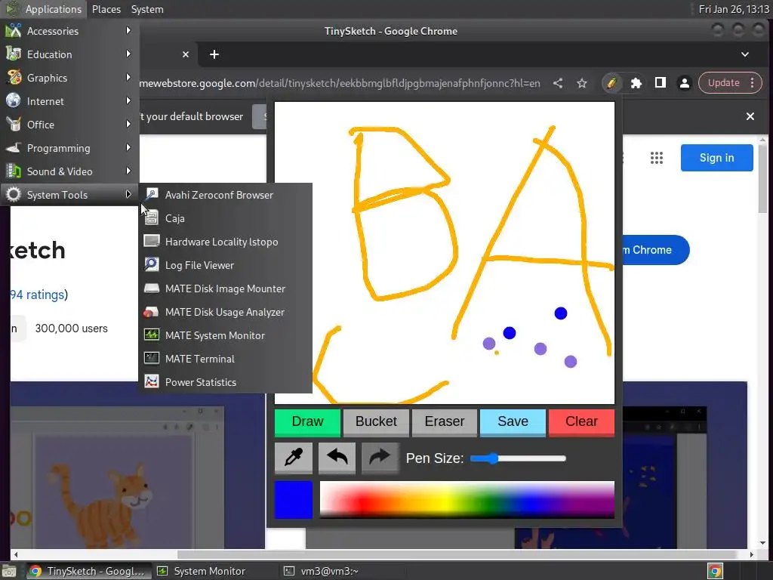Expand the Graphics submenu
The width and height of the screenshot is (773, 580).
coord(69,78)
